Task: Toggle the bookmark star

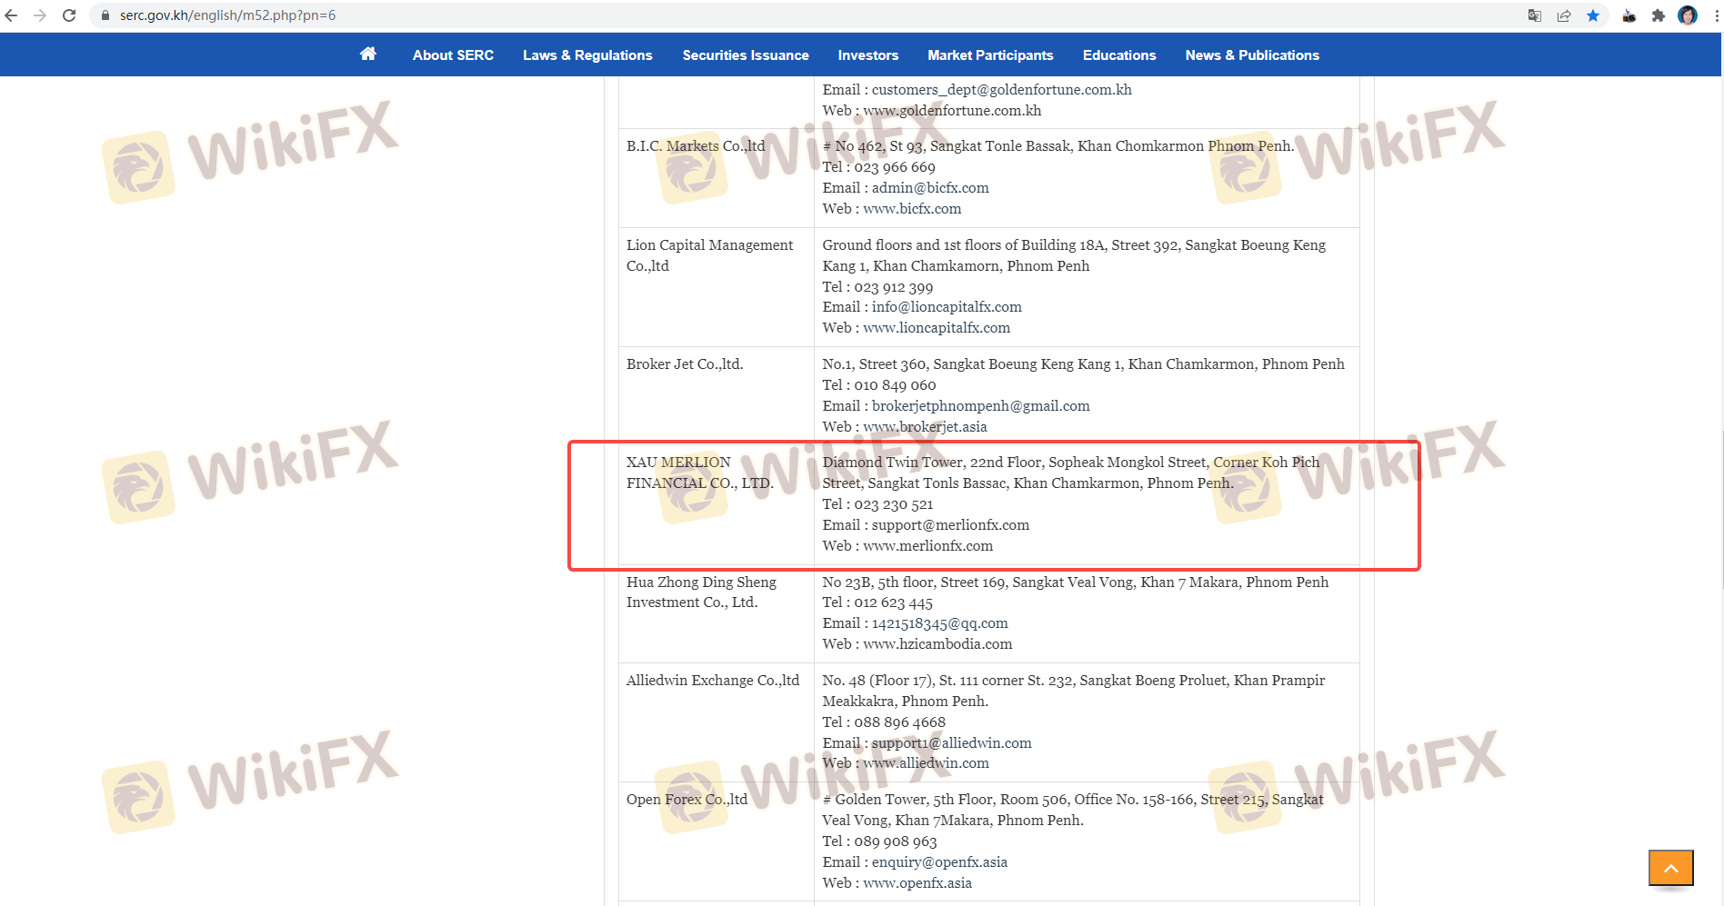Action: coord(1593,15)
